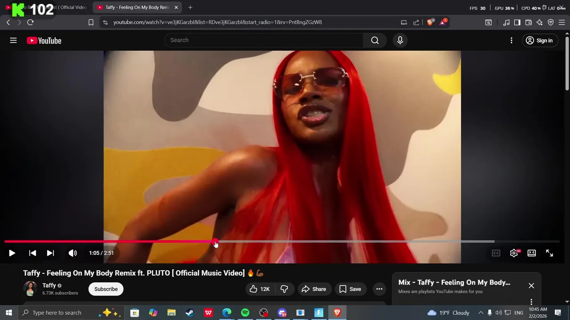Reload the current page
Image resolution: width=570 pixels, height=320 pixels.
(x=30, y=22)
